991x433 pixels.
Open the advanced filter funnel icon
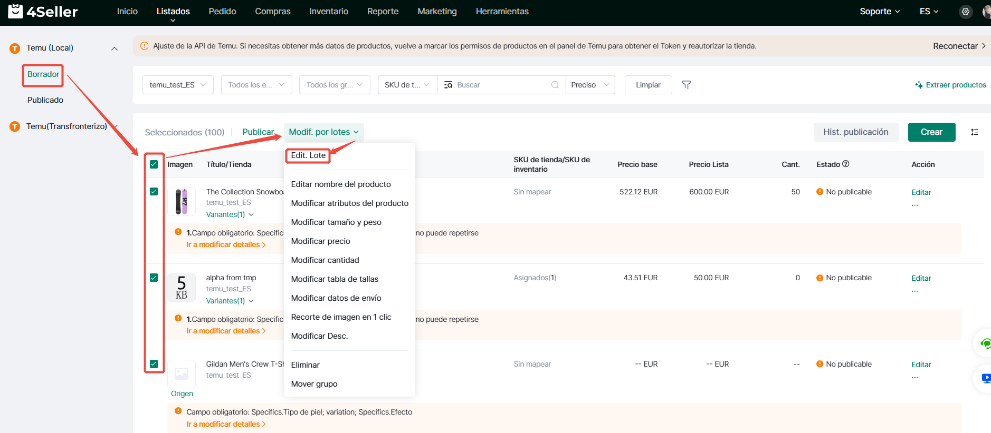[x=686, y=85]
